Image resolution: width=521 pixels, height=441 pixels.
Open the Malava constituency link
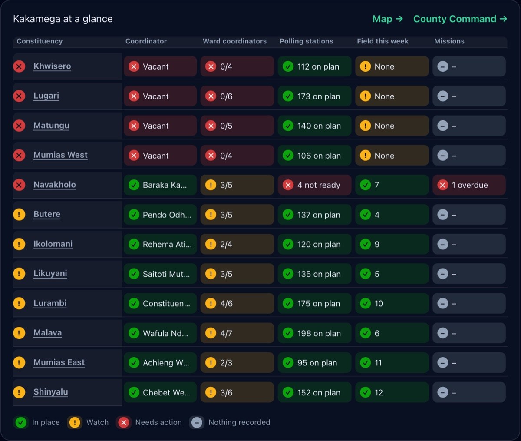tap(48, 333)
